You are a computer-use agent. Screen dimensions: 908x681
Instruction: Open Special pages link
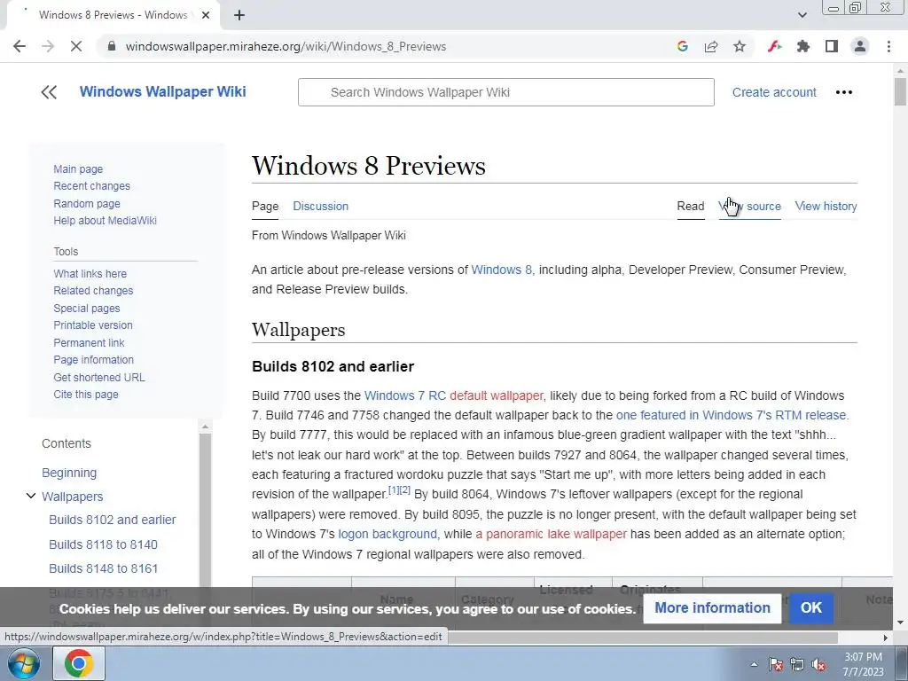click(x=87, y=308)
